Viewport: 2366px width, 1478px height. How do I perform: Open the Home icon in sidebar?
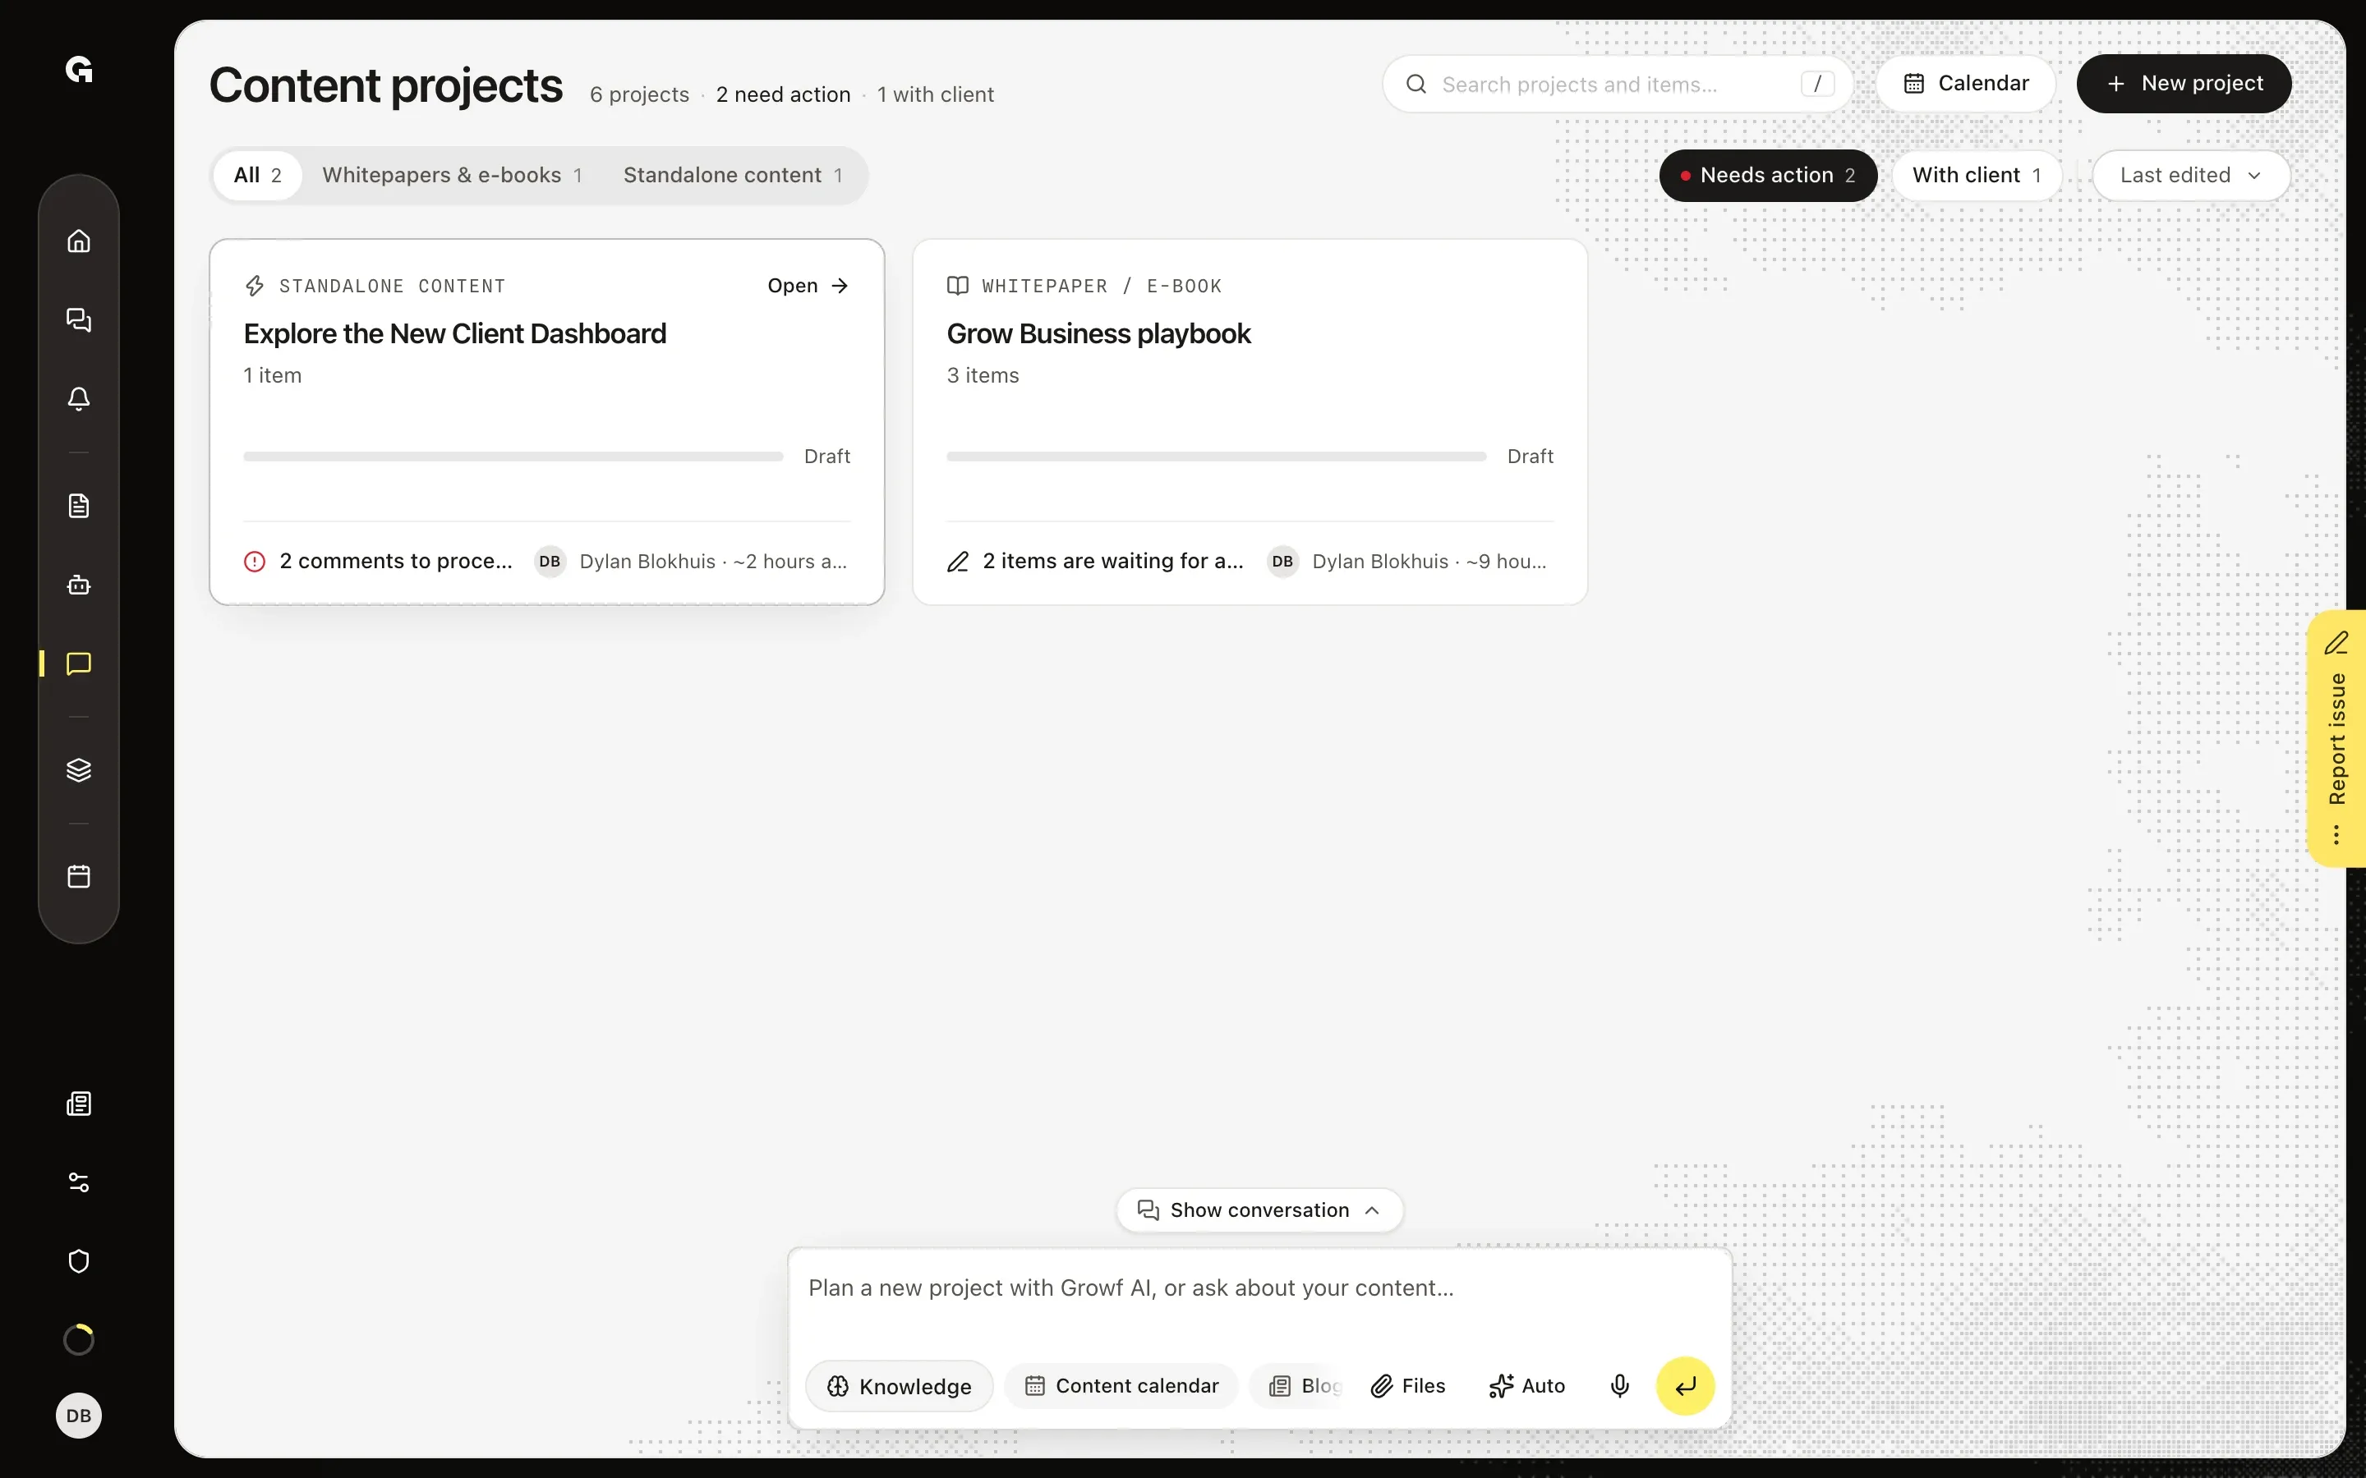pos(79,241)
